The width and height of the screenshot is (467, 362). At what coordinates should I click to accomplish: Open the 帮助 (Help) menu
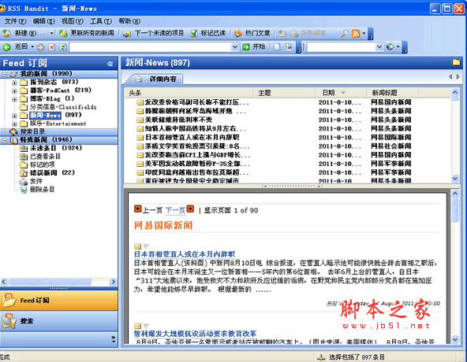tap(129, 21)
